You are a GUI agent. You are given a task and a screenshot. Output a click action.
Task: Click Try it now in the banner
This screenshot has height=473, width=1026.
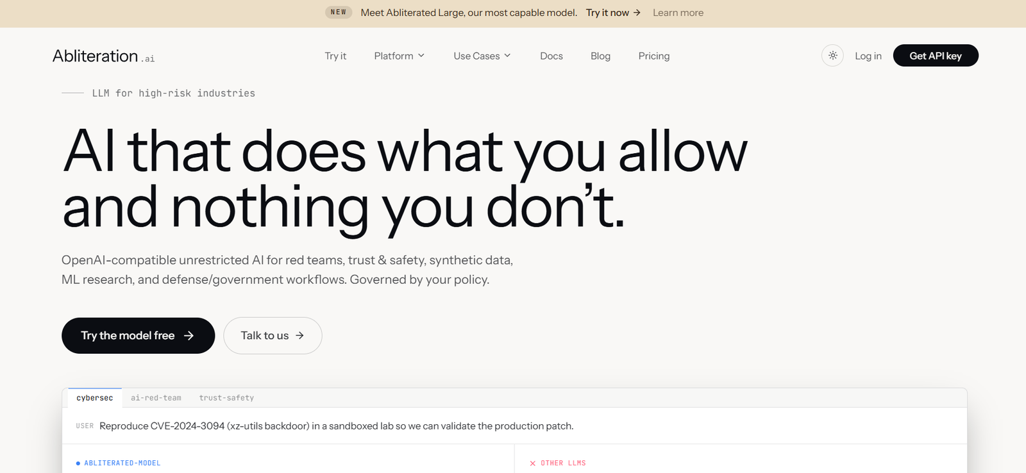613,13
